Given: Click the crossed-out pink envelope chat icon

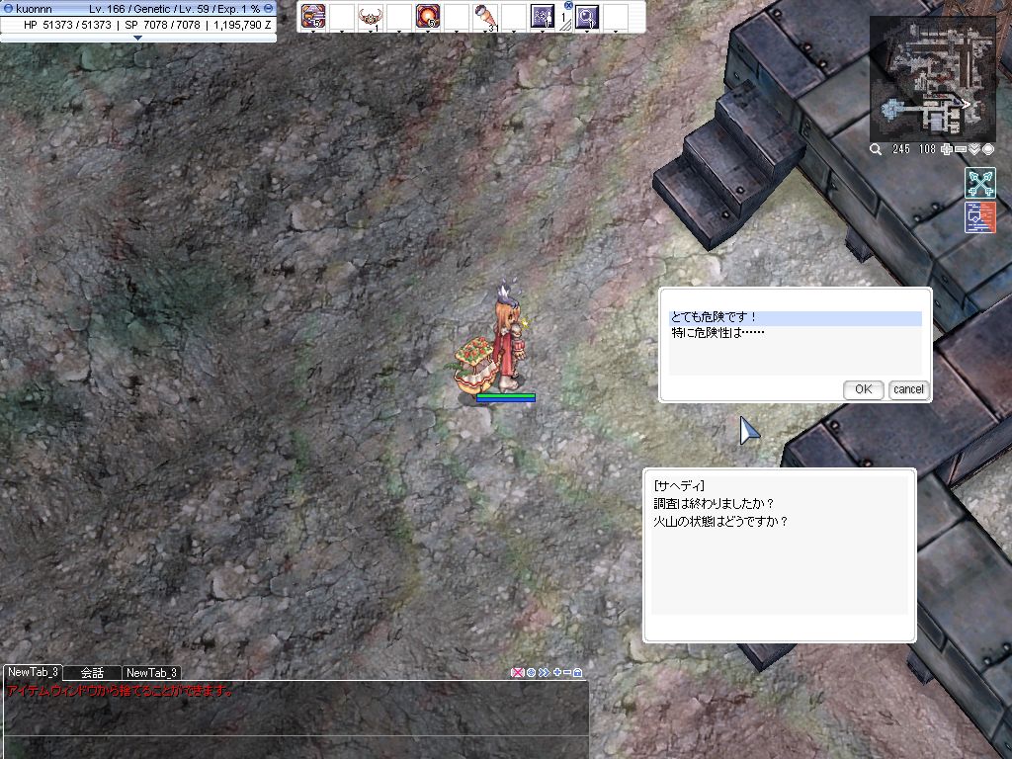Looking at the screenshot, I should tap(517, 672).
